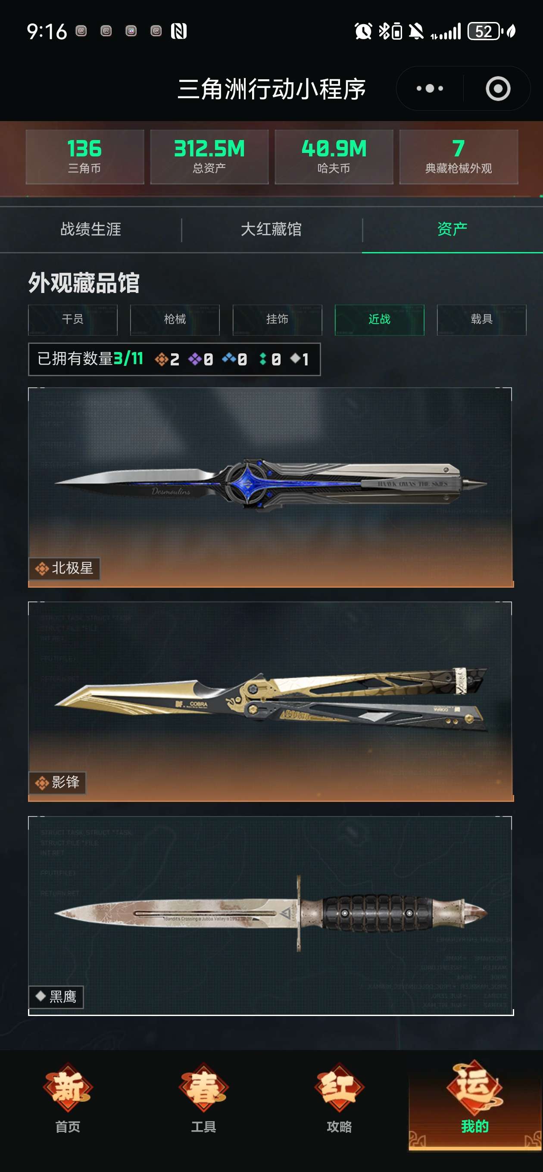Tap the orange rarity icon beside 影锋
The image size is (543, 1172).
42,782
